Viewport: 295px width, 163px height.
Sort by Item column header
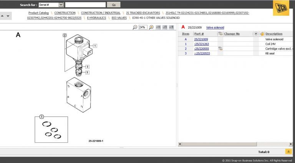click(x=186, y=34)
